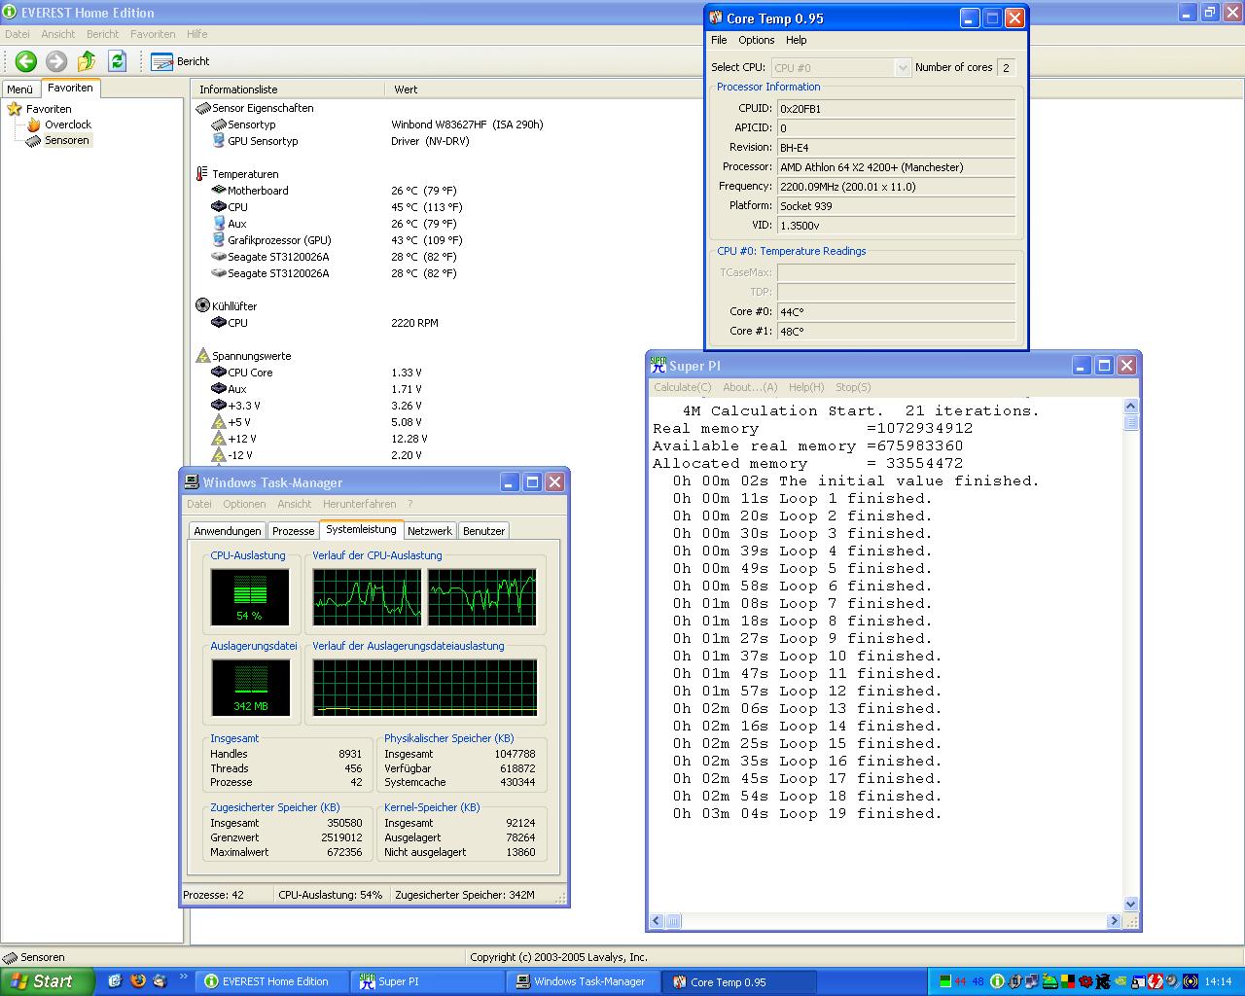This screenshot has height=996, width=1245.
Task: Click the GPU Sensortyp row icon
Action: (219, 140)
